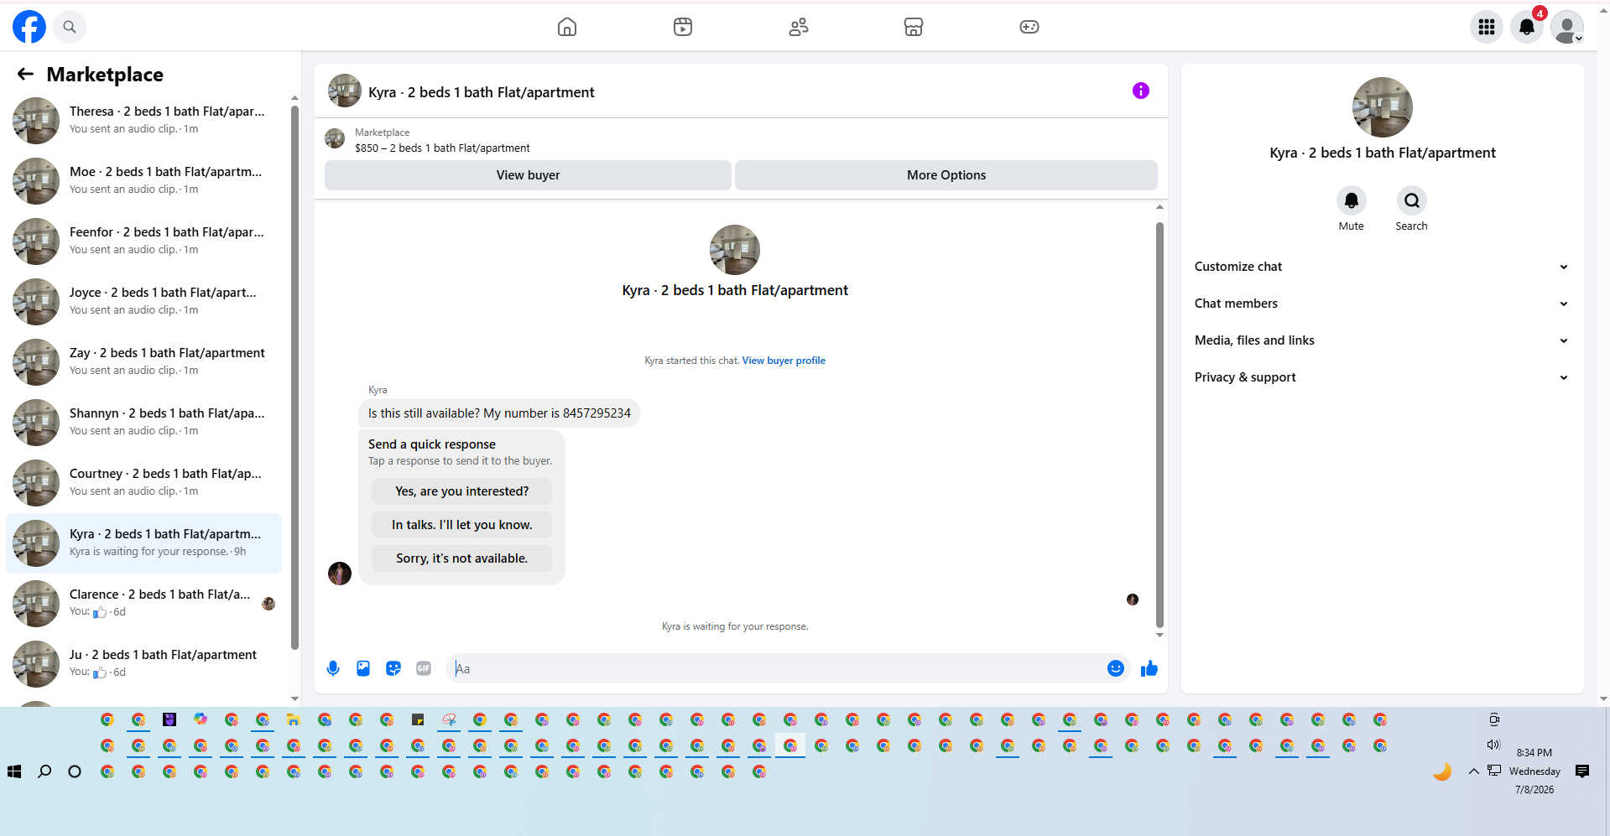Expand Customize chat section
This screenshot has height=836, width=1610.
pyautogui.click(x=1382, y=267)
